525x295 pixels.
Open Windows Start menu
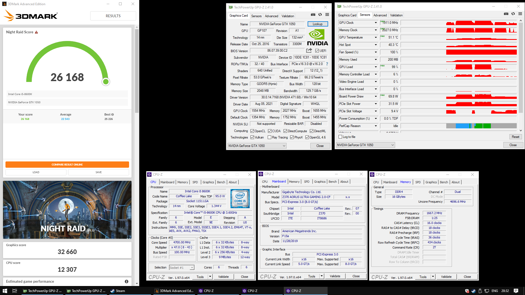pos(5,291)
